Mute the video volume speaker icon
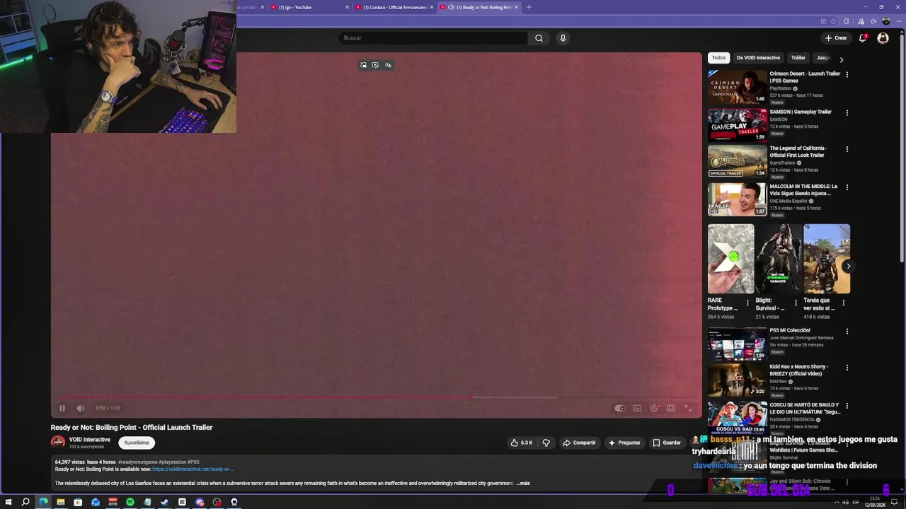The width and height of the screenshot is (906, 509). (x=81, y=408)
